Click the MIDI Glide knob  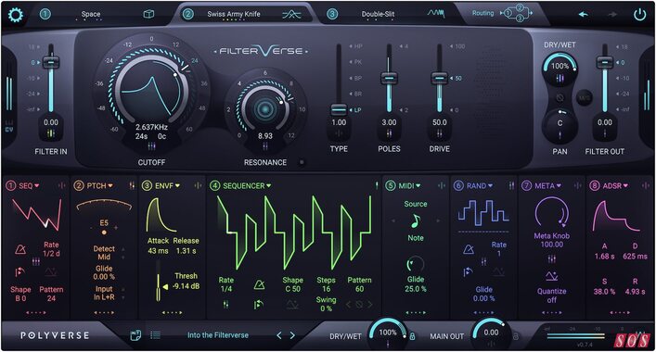415,264
